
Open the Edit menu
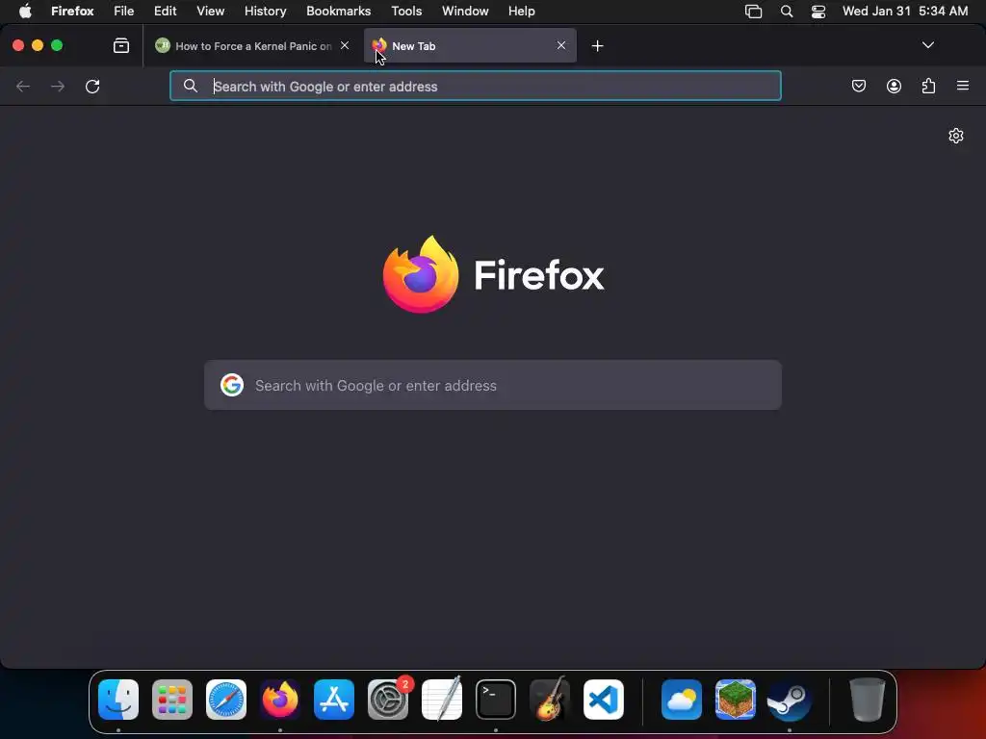click(x=166, y=12)
